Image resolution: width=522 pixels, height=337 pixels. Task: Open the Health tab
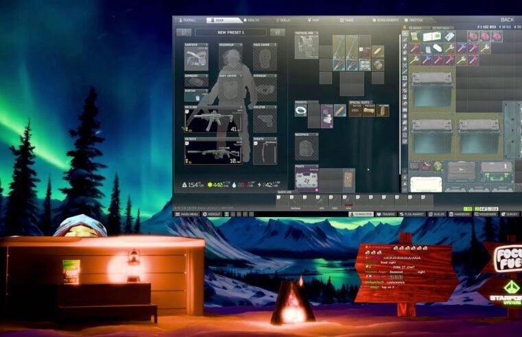[252, 21]
